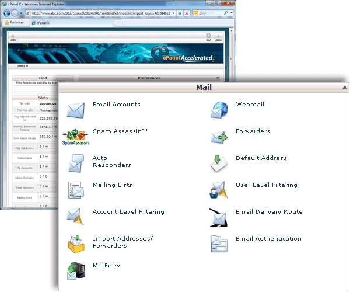Screen dimensions: 350x292
Task: Click the browser address bar URL
Action: tap(105, 12)
